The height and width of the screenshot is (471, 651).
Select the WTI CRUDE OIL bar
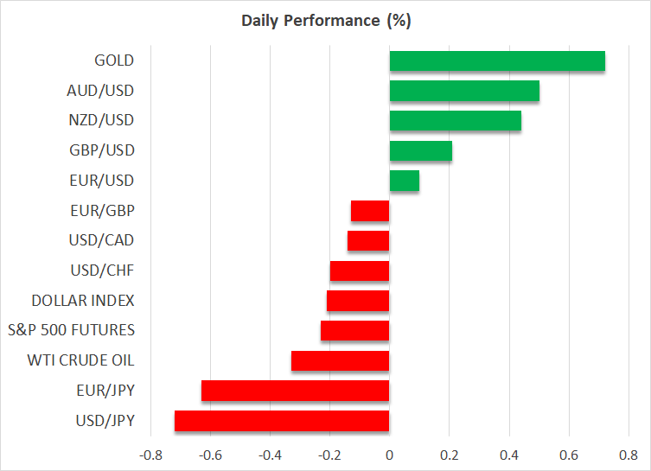(341, 360)
